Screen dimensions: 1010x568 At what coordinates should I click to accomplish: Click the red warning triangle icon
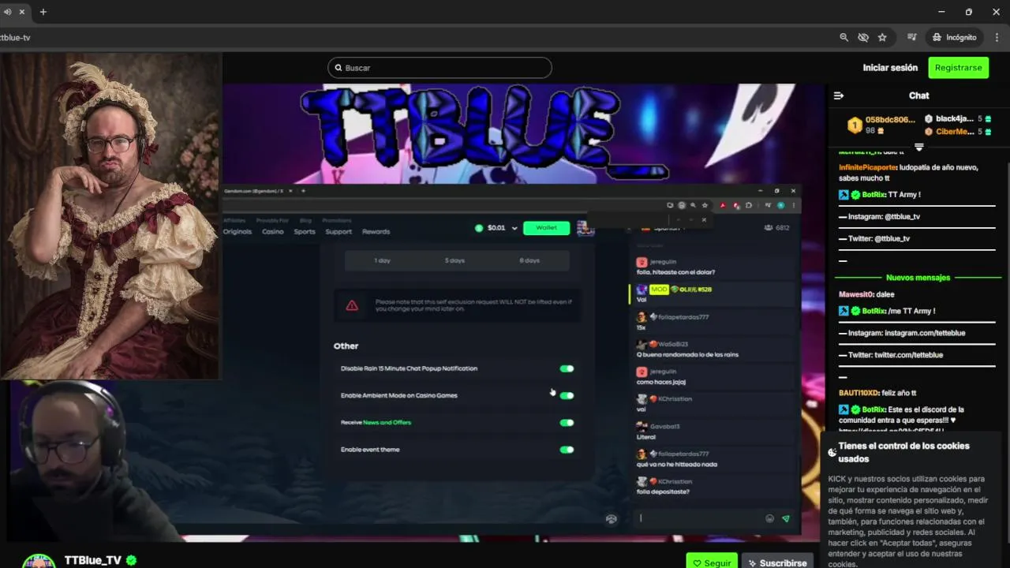[x=352, y=305]
